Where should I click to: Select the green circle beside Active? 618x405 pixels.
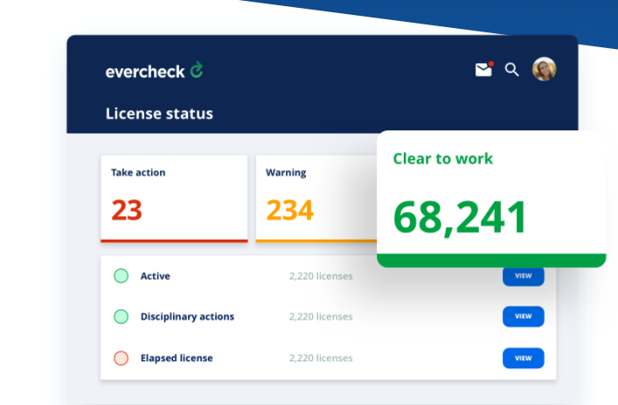[122, 276]
